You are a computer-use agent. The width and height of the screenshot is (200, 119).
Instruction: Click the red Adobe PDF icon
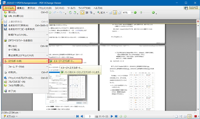coord(195,116)
